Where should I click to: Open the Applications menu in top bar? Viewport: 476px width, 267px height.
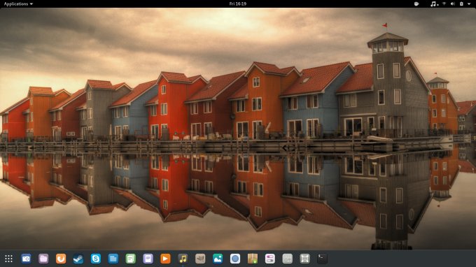[x=18, y=3]
